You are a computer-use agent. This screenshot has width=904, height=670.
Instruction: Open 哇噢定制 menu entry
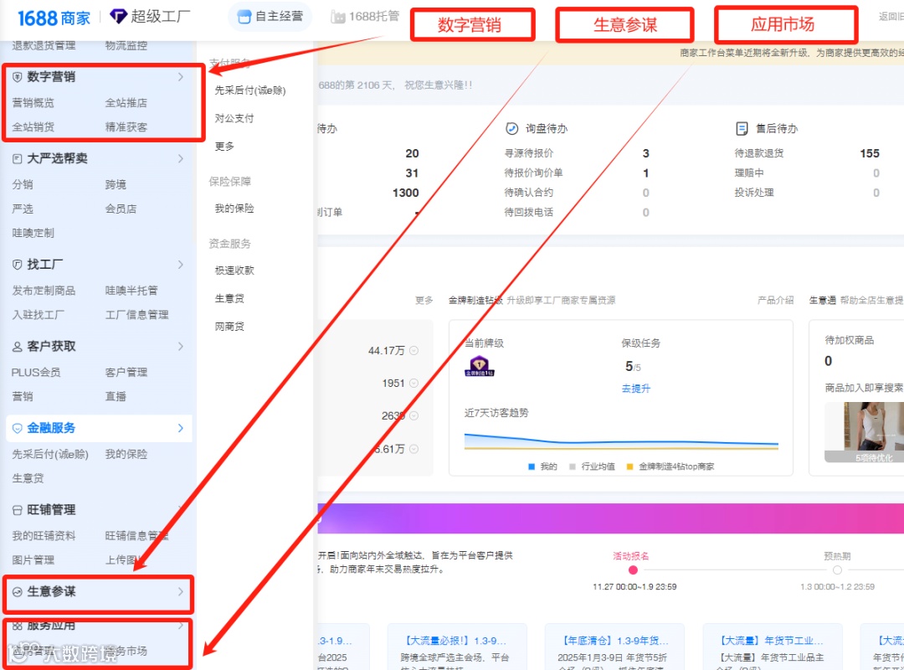[33, 233]
